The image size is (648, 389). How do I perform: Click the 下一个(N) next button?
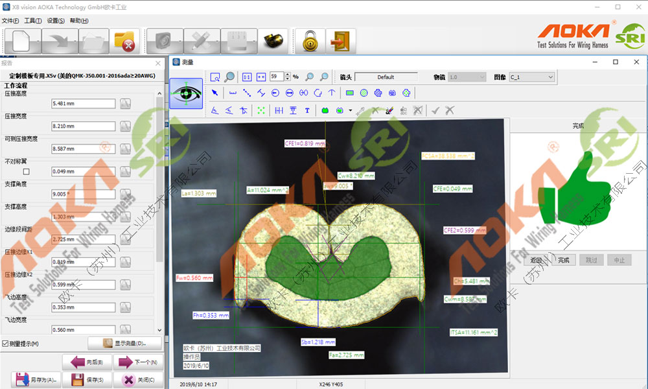(139, 362)
